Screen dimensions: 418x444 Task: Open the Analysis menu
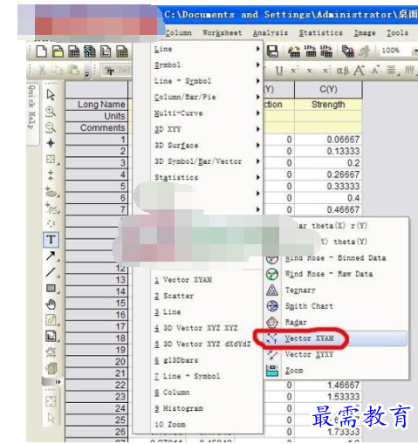tap(271, 33)
